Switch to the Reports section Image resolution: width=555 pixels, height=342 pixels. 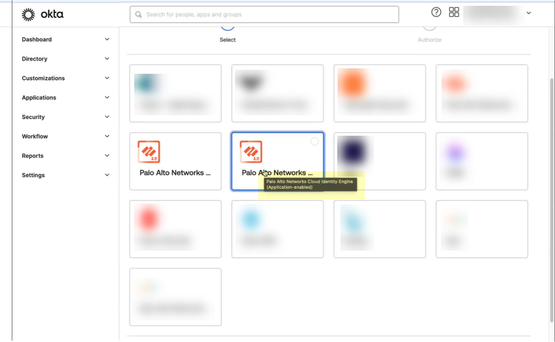click(32, 156)
